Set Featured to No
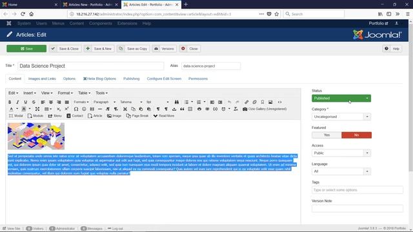This screenshot has width=413, height=232. coord(356,135)
